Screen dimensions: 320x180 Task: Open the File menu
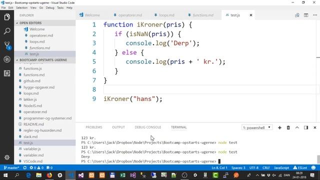(x=3, y=8)
